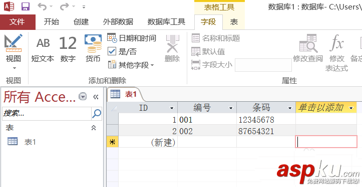Click empty 条码 cell in new row
This screenshot has height=187, width=362.
(x=266, y=142)
